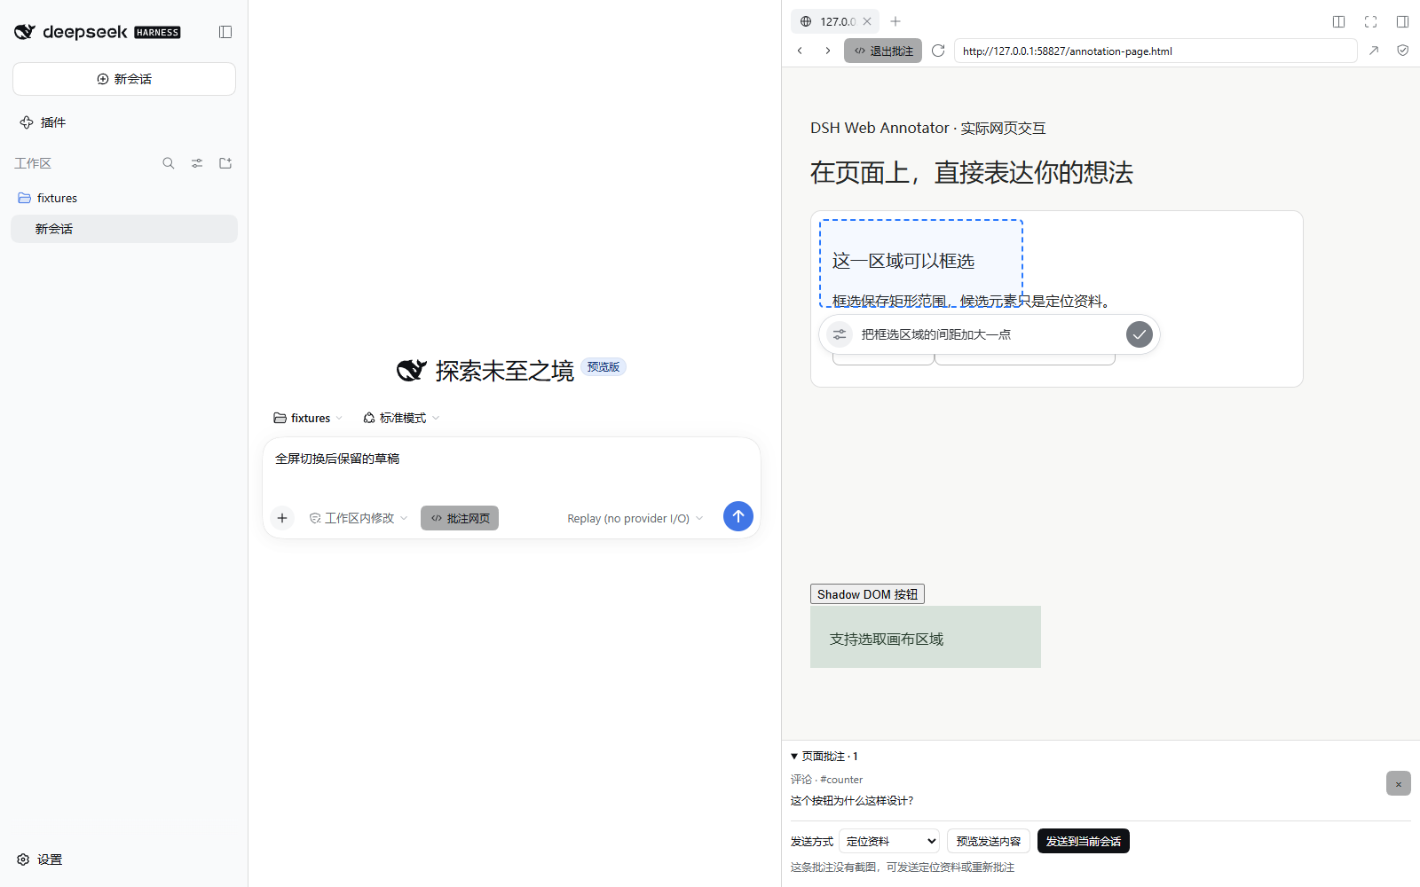Open the Replay (no provider I/O) dropdown
1420x887 pixels.
[635, 518]
